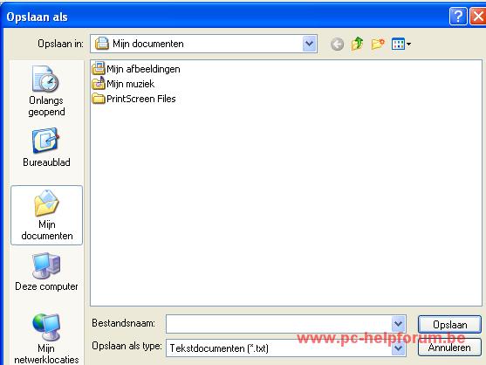Open Onlangs geopend in the places bar
The image size is (486, 365).
click(x=46, y=91)
